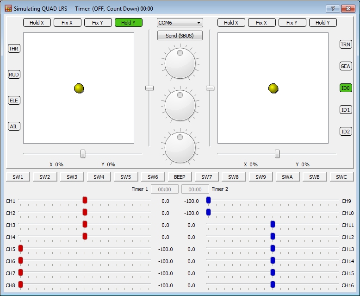The width and height of the screenshot is (360, 296).
Task: Toggle right stick Hold Y
Action: [323, 23]
